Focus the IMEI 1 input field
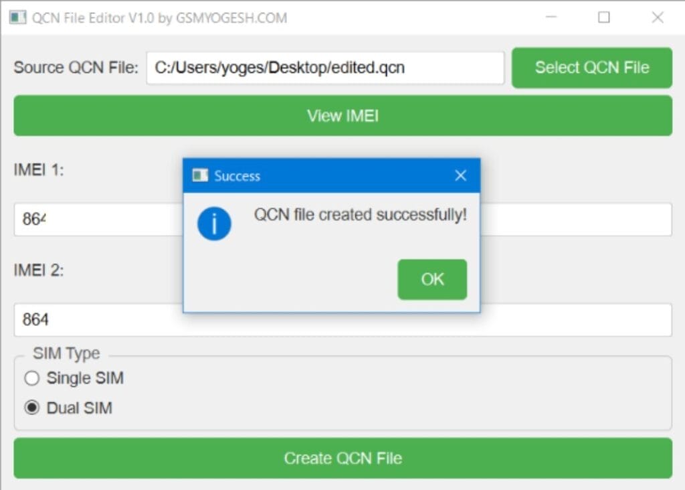This screenshot has height=490, width=685. click(100, 219)
